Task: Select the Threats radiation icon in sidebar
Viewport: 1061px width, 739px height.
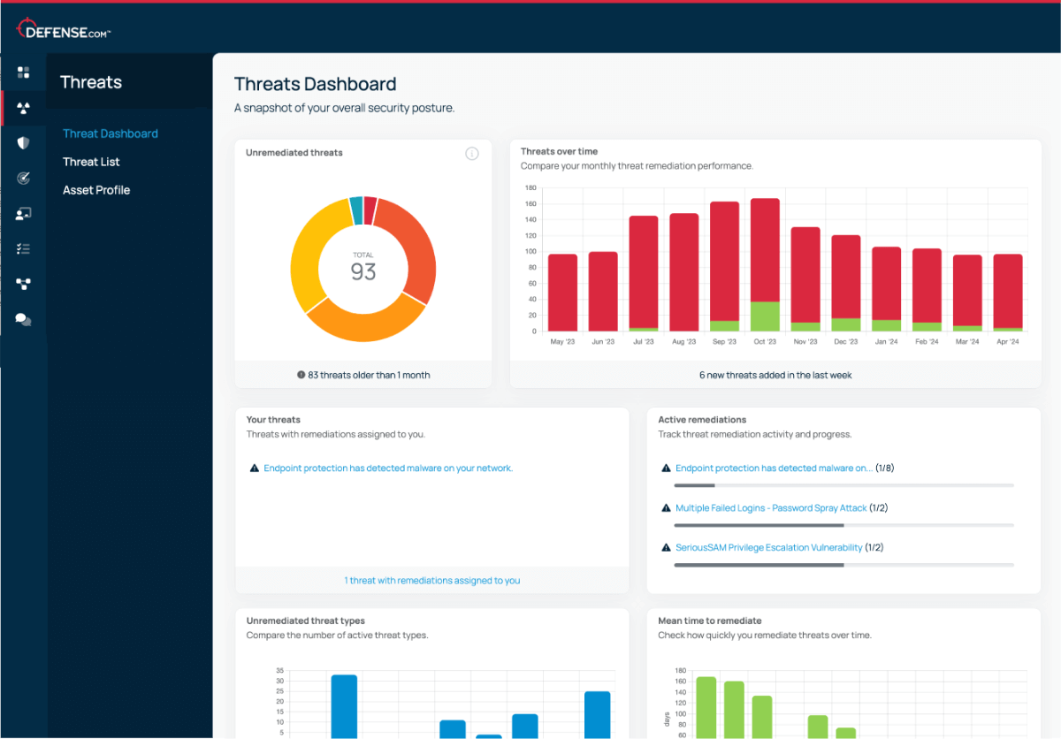Action: pyautogui.click(x=24, y=108)
